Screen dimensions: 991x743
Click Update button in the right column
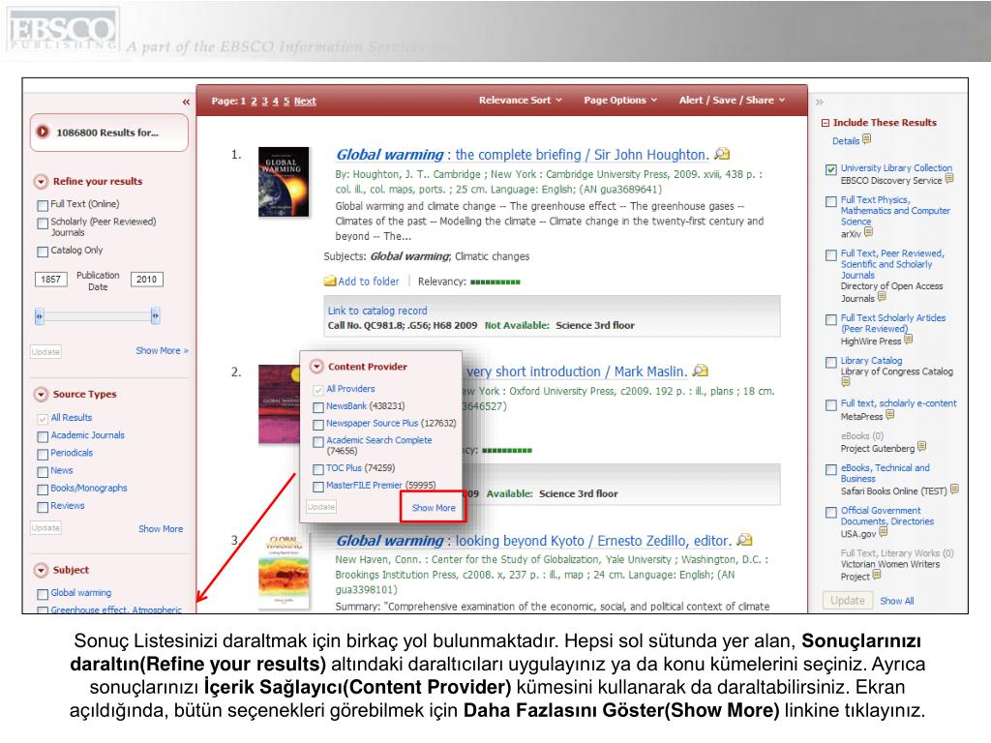click(848, 600)
